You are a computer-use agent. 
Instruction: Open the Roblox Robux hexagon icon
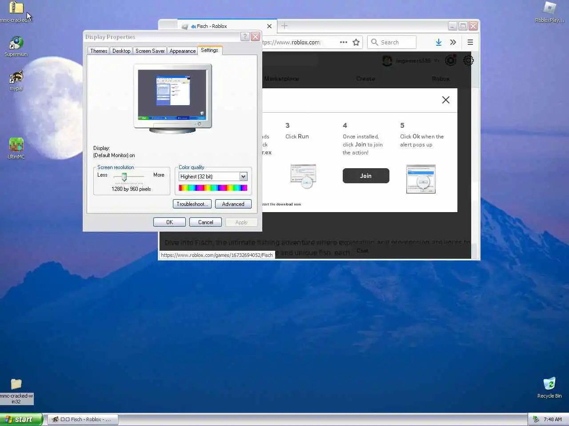coord(451,60)
